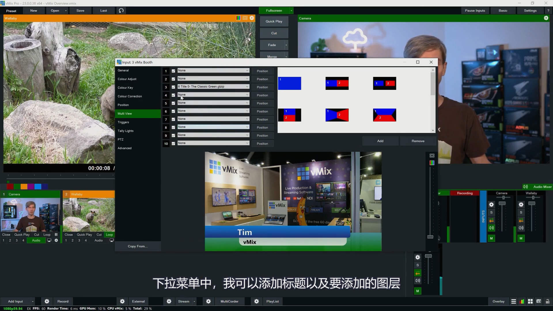553x311 pixels.
Task: Open the Camera input settings gear icon
Action: (x=56, y=240)
